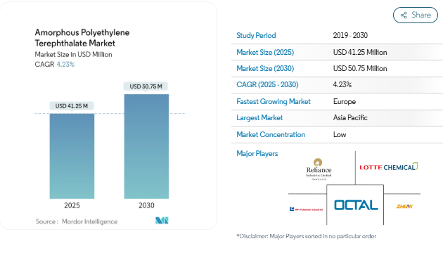
Task: Click the 2030 market size bar
Action: coord(146,147)
